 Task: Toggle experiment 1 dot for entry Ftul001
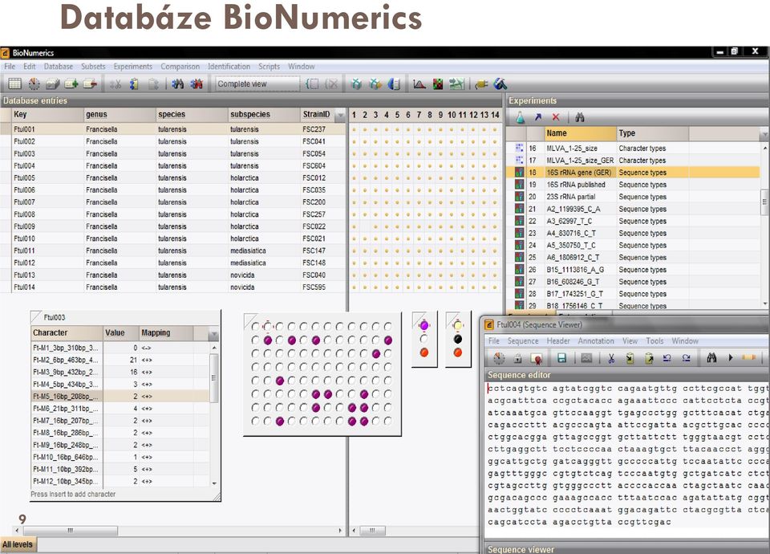354,130
